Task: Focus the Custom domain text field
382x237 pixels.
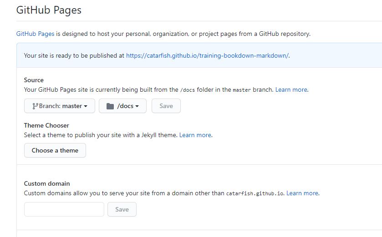Action: [x=64, y=209]
